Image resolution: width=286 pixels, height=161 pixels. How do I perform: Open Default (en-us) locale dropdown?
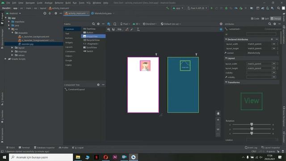pos(171,24)
